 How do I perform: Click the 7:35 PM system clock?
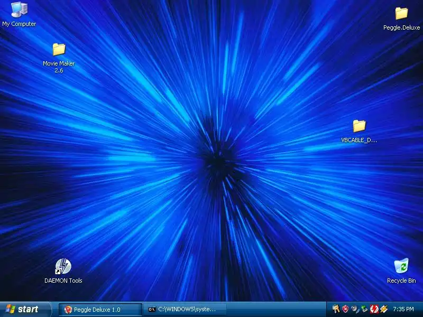pos(403,309)
